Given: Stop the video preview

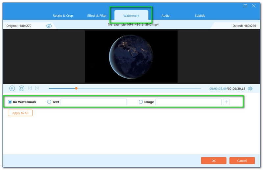Looking at the screenshot, I should [21, 88].
